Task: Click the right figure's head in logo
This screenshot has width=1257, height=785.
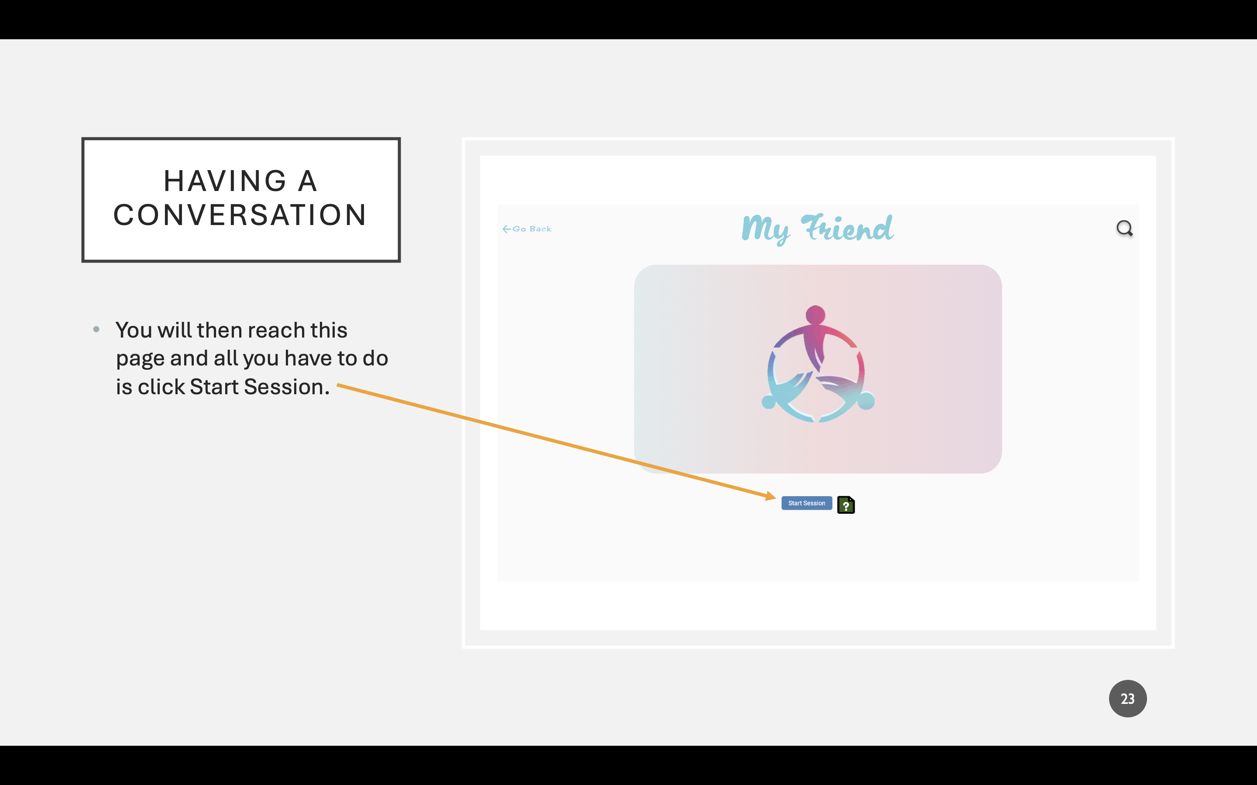Action: [866, 401]
